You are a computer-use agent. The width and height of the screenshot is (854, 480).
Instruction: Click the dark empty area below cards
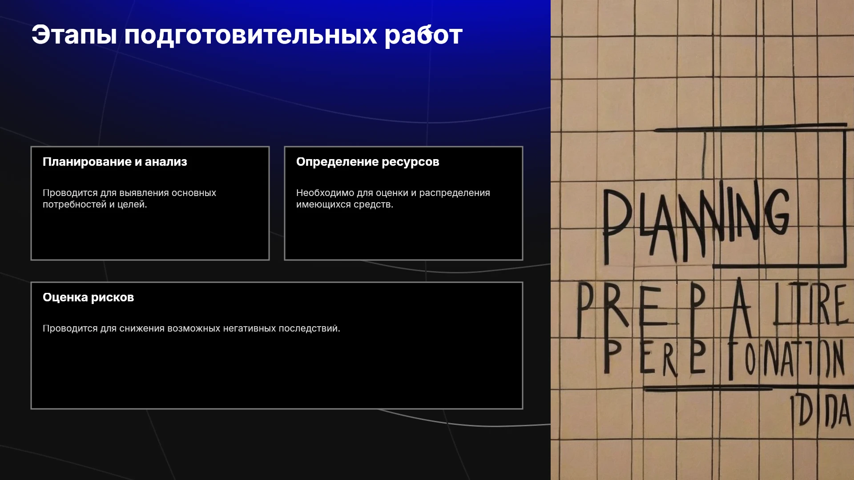point(276,444)
